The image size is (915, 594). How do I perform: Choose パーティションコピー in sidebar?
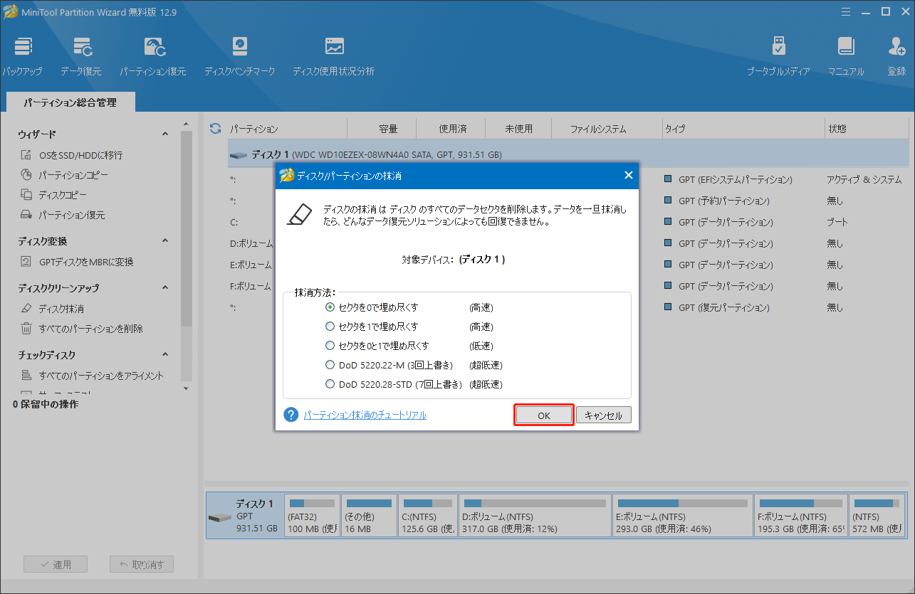coord(64,175)
